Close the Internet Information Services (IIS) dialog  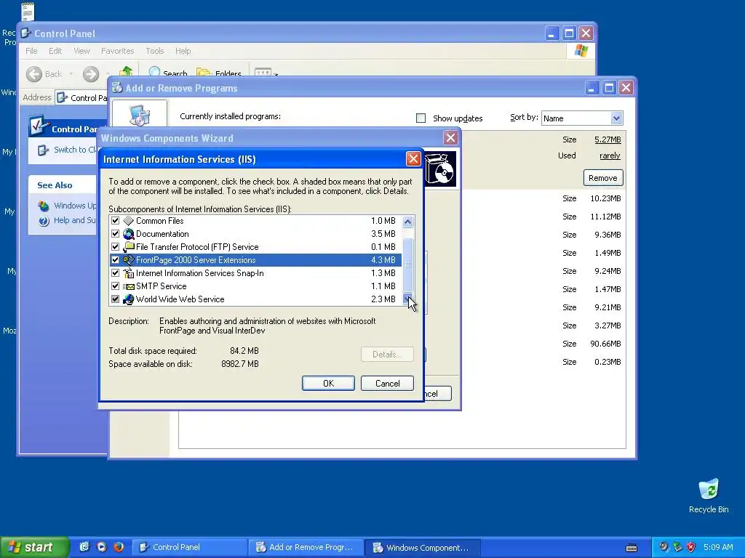pos(413,159)
